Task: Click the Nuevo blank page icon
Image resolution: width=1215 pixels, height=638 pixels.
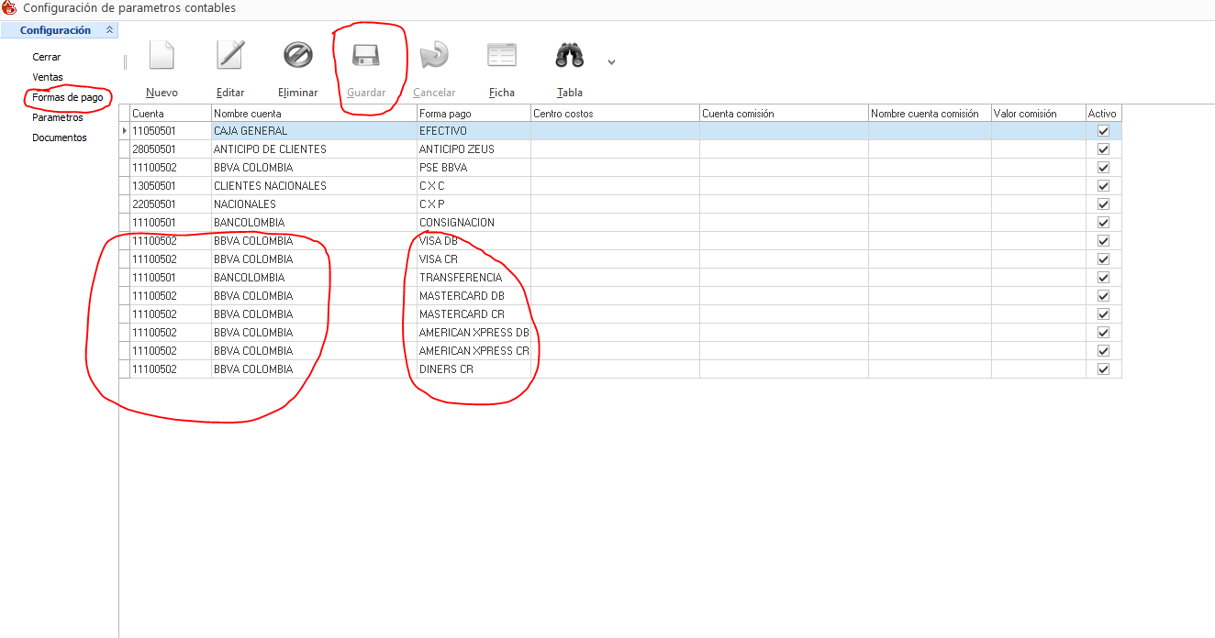Action: click(162, 56)
